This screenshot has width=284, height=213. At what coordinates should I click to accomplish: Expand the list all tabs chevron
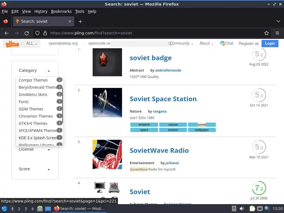pyautogui.click(x=278, y=21)
